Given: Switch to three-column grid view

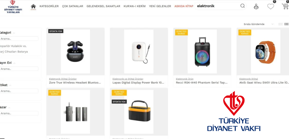Looking at the screenshot, I should pos(281,24).
